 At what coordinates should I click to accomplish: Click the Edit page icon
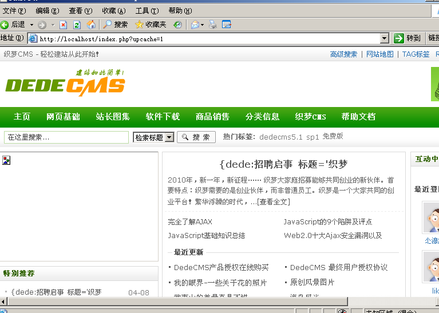(x=227, y=25)
